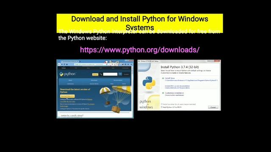
Task: Open the Documentation menu on python.org
Action: pyautogui.click(x=118, y=80)
